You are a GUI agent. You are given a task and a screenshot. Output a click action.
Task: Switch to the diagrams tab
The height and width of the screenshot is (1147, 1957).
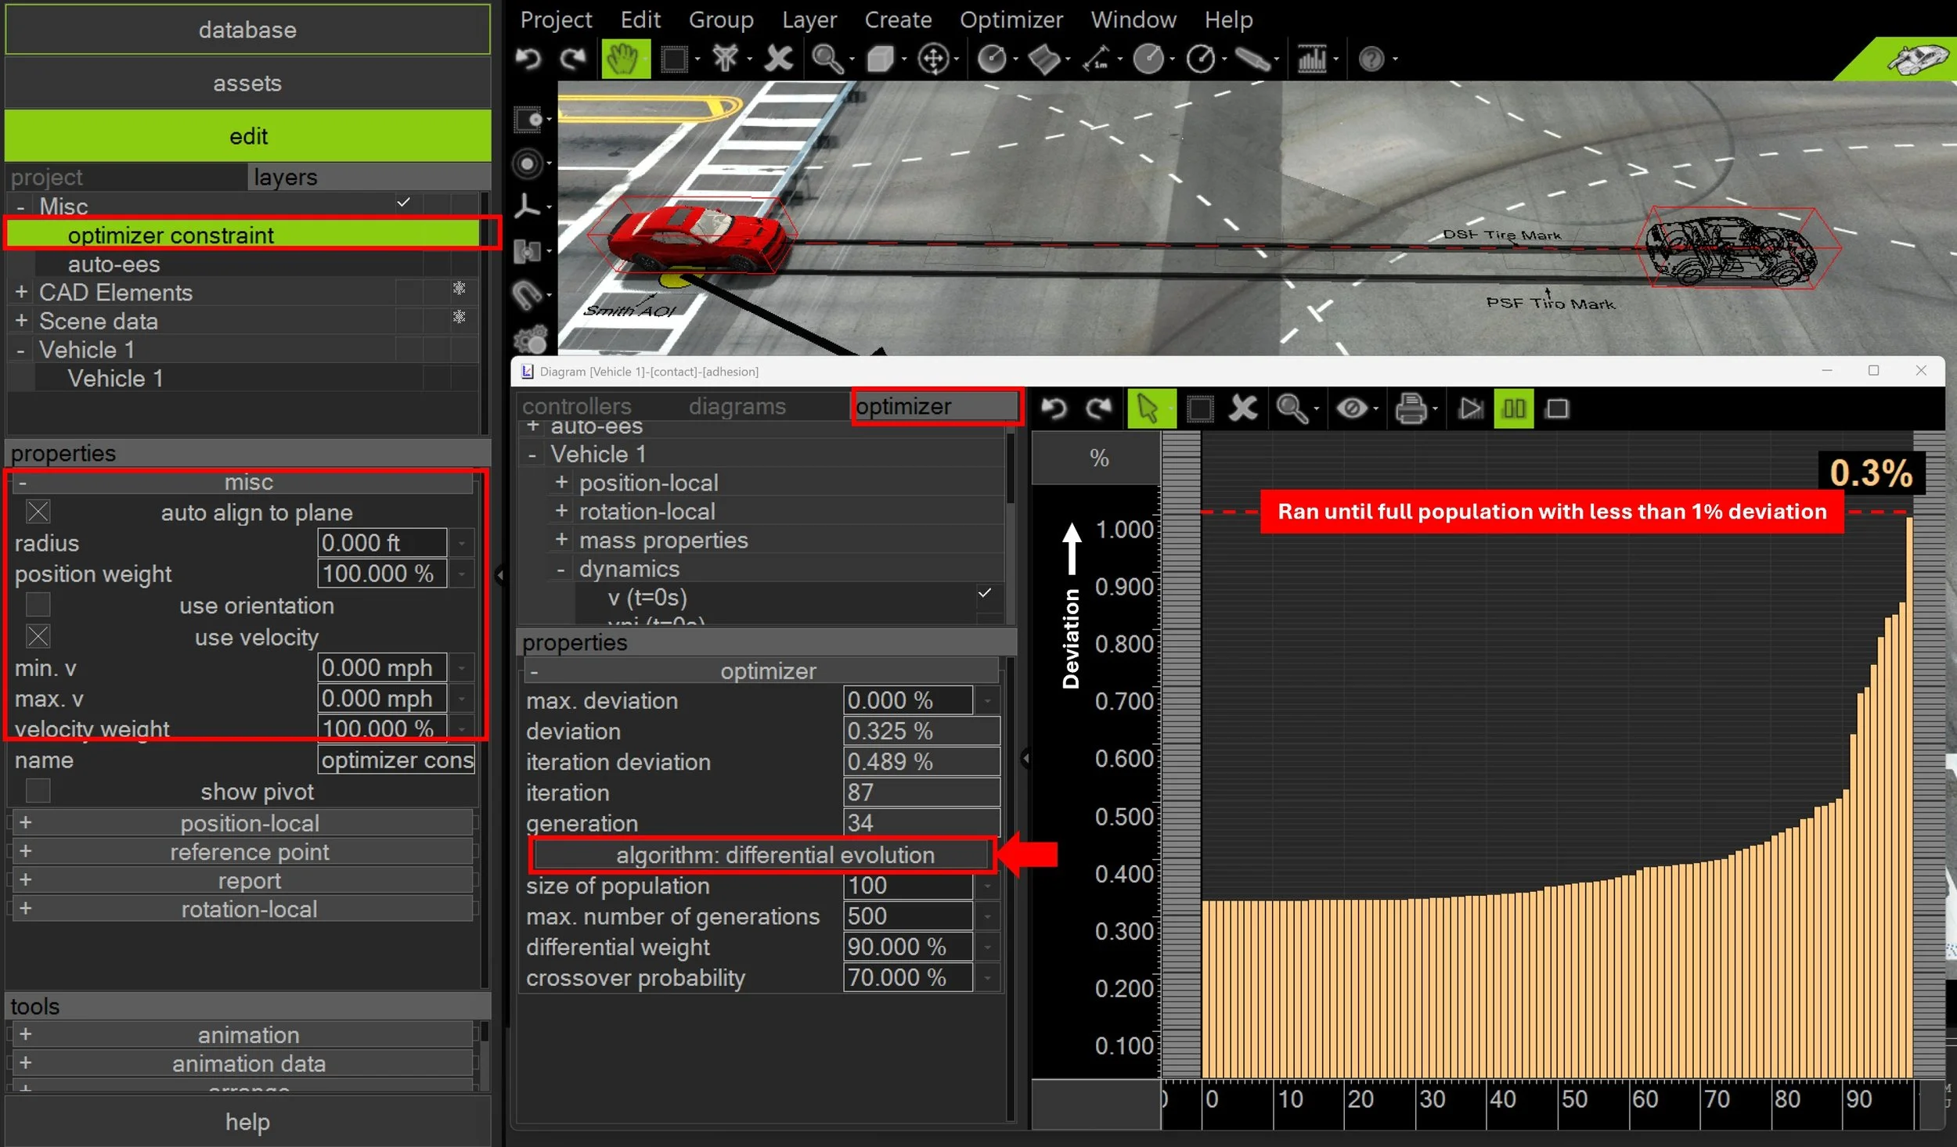(737, 407)
